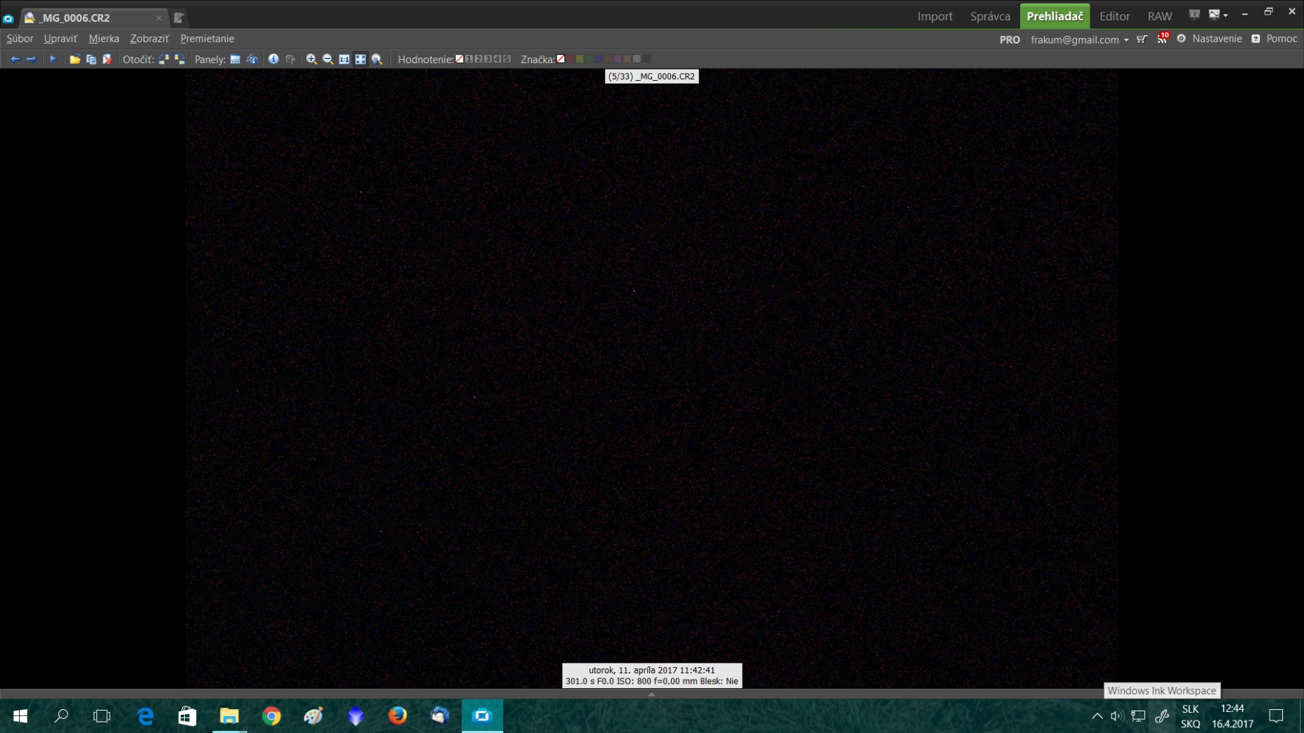This screenshot has width=1304, height=733.
Task: Click the PRO license label
Action: click(x=1010, y=39)
